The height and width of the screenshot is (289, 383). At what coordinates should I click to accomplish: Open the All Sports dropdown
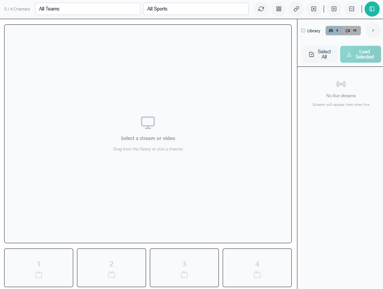coord(196,9)
